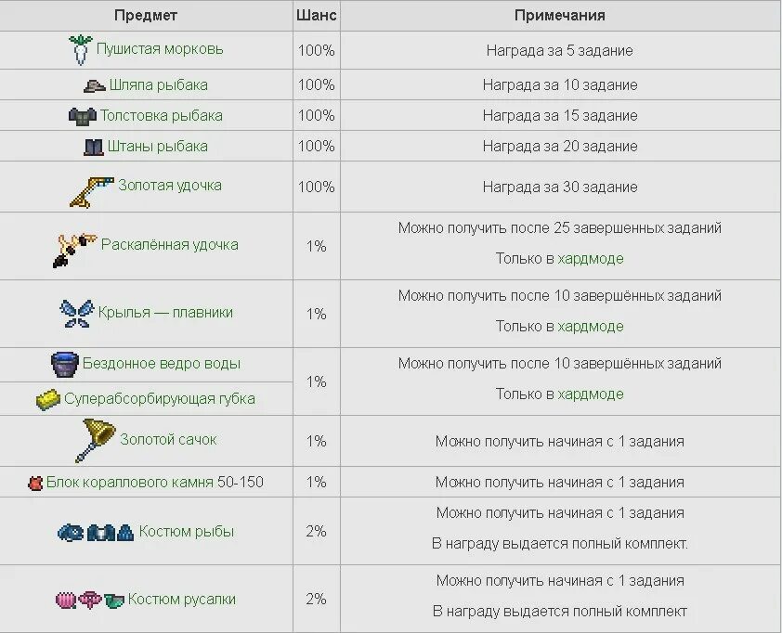Open the Суперабсорбирующая губка link
782x633 pixels.
pyautogui.click(x=160, y=399)
